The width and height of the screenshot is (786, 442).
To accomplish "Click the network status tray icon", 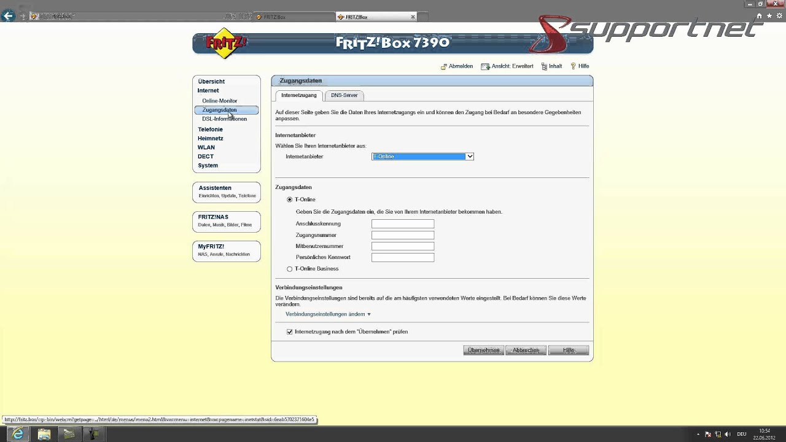I will click(x=718, y=434).
